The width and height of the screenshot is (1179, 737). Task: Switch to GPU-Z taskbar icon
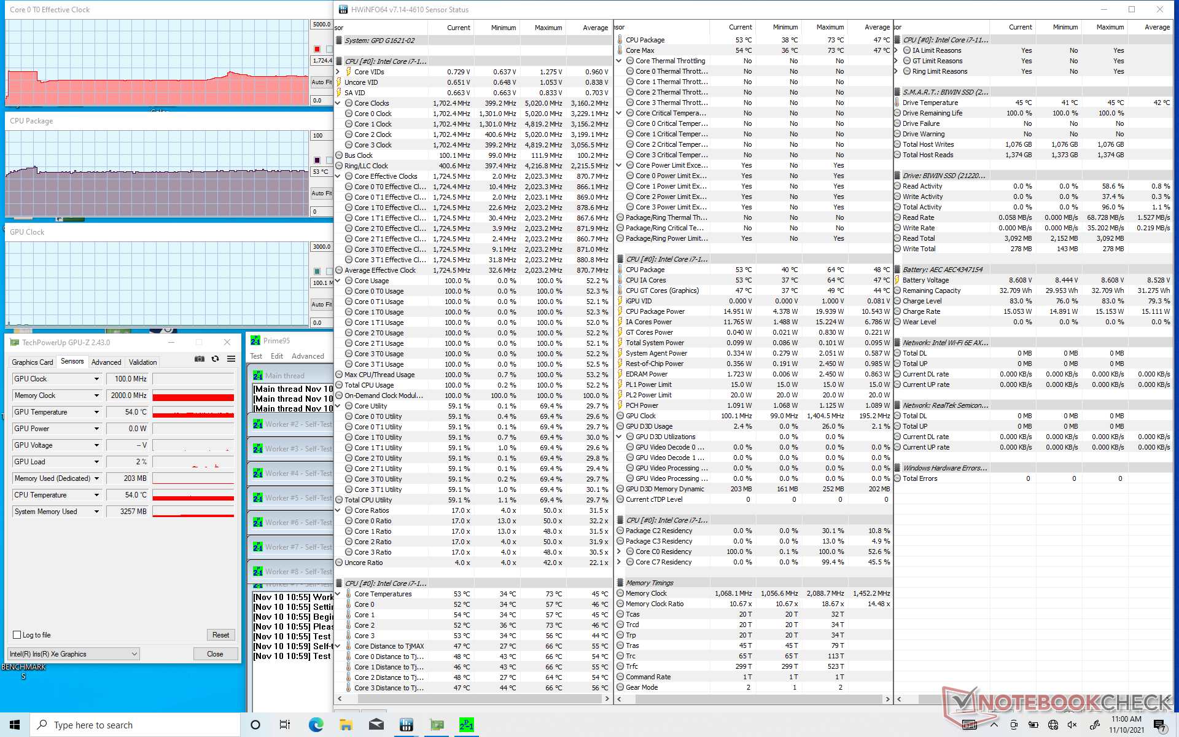coord(437,725)
